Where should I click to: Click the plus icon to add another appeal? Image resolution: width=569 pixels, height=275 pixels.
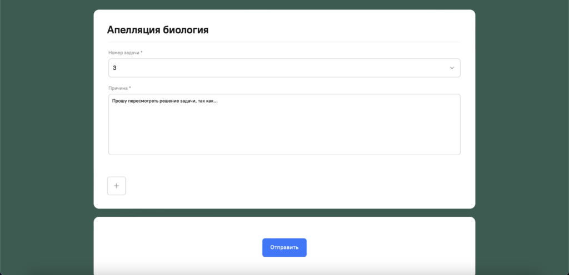coord(116,186)
